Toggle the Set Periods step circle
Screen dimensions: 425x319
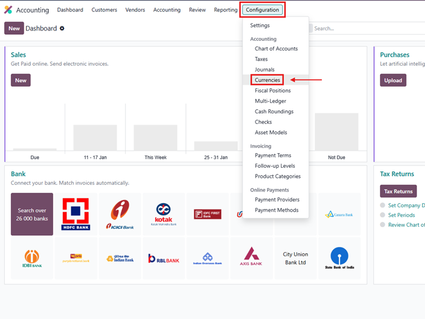click(382, 215)
